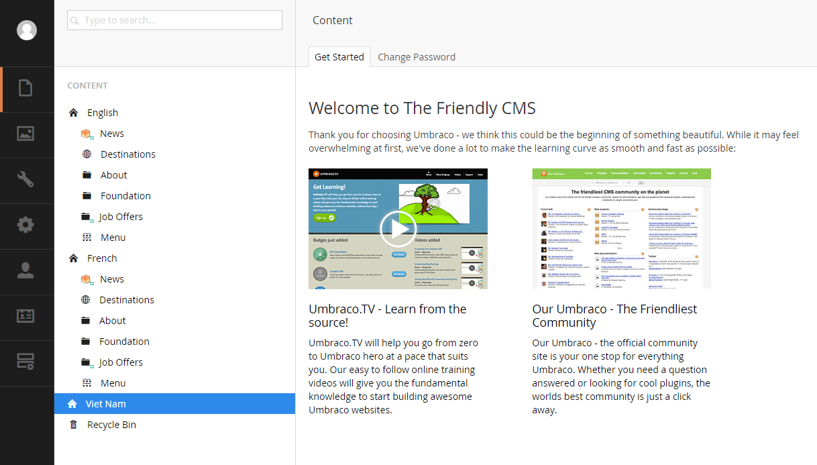817x465 pixels.
Task: Click the CONTENT tree header
Action: pos(87,86)
